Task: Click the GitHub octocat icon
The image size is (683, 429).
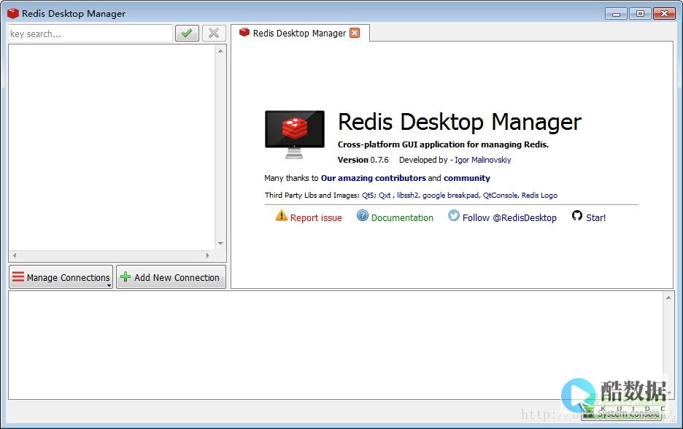Action: tap(577, 215)
